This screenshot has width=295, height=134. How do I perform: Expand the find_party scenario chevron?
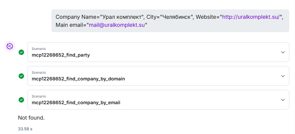pos(283,52)
